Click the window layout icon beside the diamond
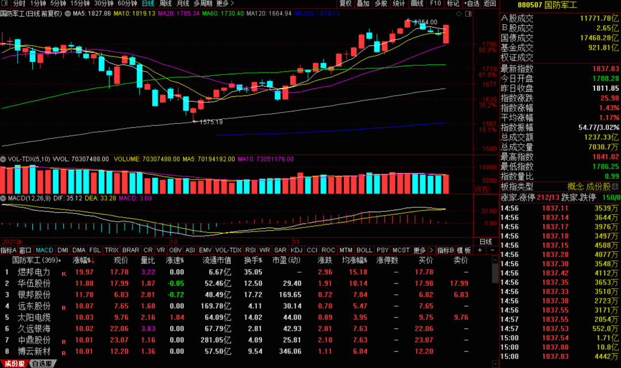The width and height of the screenshot is (621, 368). click(x=468, y=14)
